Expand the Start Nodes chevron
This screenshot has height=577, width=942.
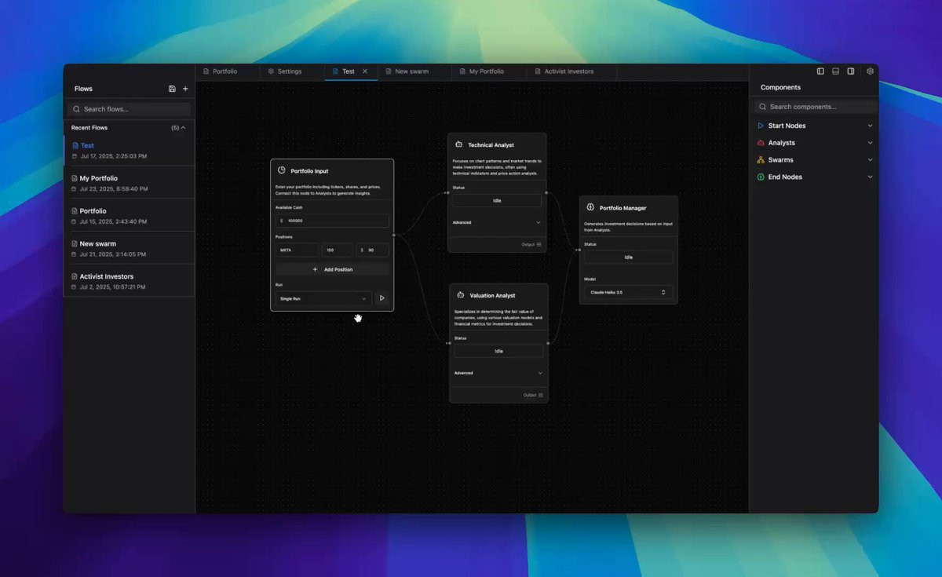pos(870,126)
